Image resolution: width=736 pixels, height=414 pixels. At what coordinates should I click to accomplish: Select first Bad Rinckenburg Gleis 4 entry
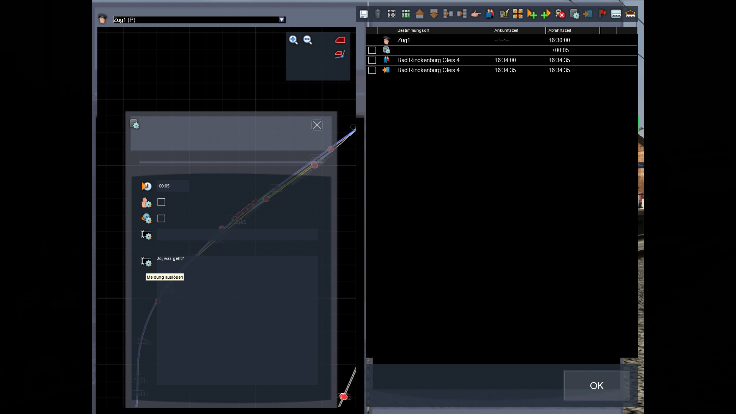(429, 60)
